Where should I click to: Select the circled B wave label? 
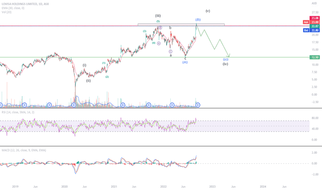[160, 28]
